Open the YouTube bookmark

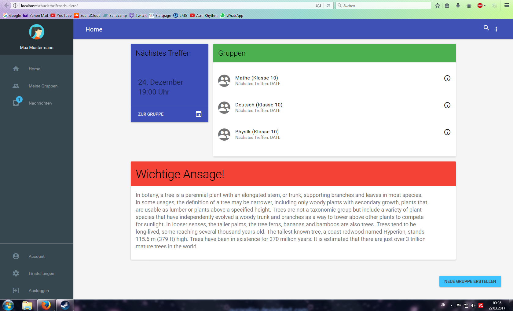61,15
